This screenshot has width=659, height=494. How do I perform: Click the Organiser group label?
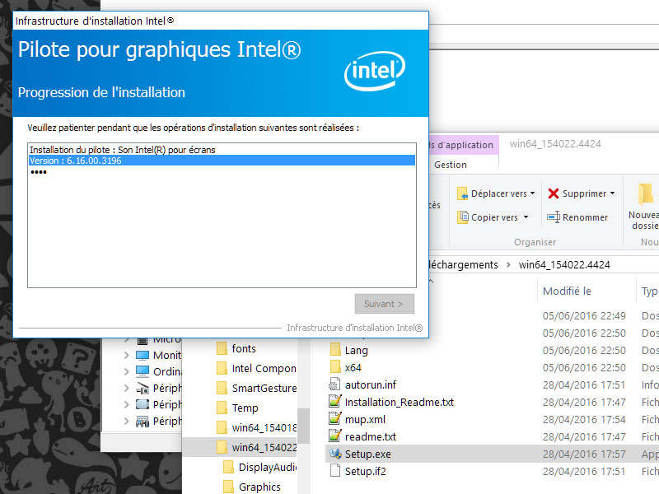click(535, 242)
